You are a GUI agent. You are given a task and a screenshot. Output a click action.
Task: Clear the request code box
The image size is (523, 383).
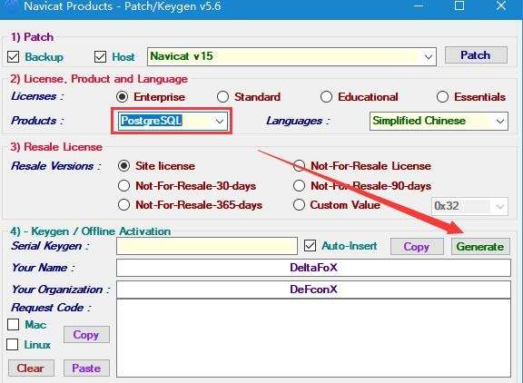coord(31,368)
